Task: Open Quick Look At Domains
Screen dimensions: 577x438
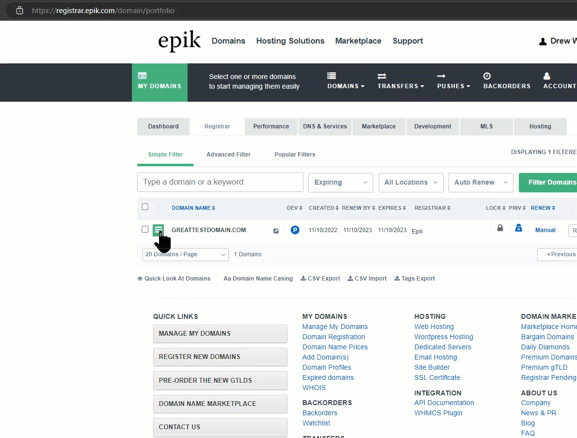Action: (x=174, y=279)
